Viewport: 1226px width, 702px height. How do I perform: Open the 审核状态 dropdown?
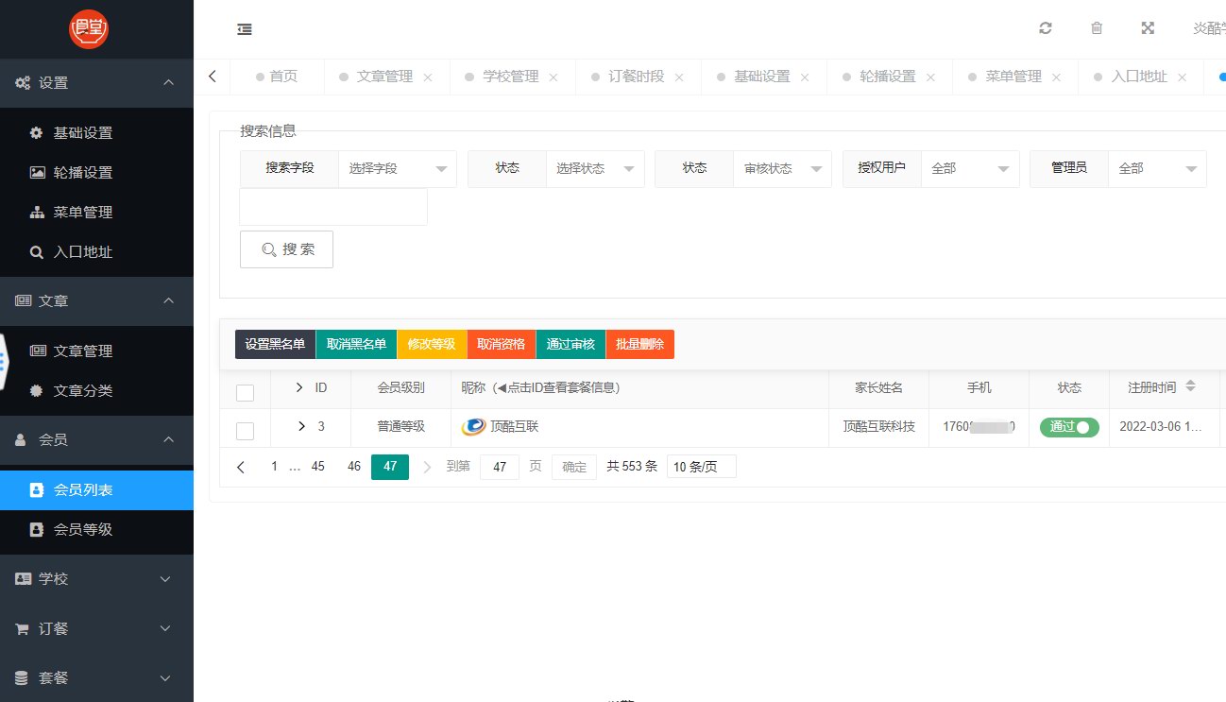(x=782, y=168)
